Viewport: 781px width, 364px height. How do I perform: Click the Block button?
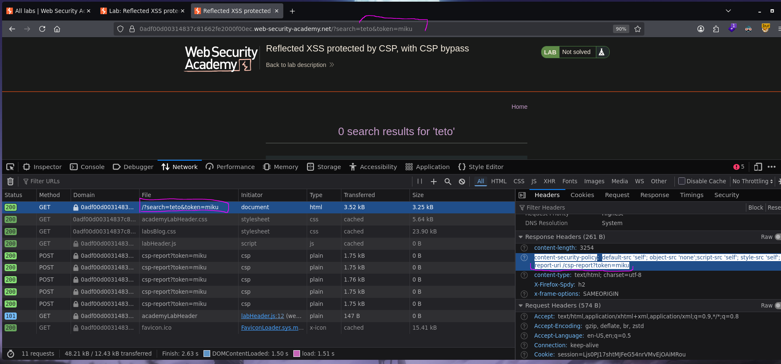756,208
